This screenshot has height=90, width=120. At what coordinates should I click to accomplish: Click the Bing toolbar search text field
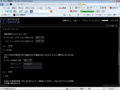point(43,11)
